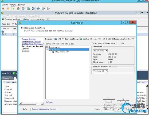Click the destination globe icon next to Destination
The height and width of the screenshot is (115, 149).
click(81, 39)
